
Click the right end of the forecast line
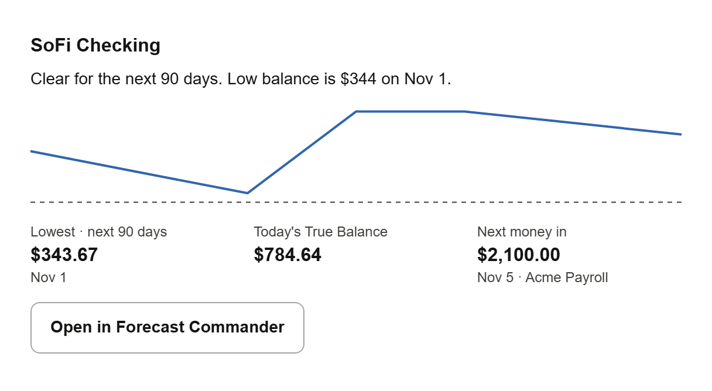(x=680, y=134)
